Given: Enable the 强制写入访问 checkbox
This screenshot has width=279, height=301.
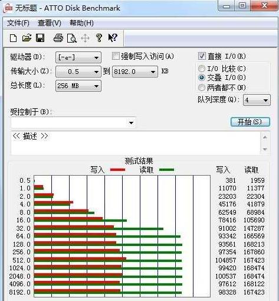Looking at the screenshot, I should point(116,56).
